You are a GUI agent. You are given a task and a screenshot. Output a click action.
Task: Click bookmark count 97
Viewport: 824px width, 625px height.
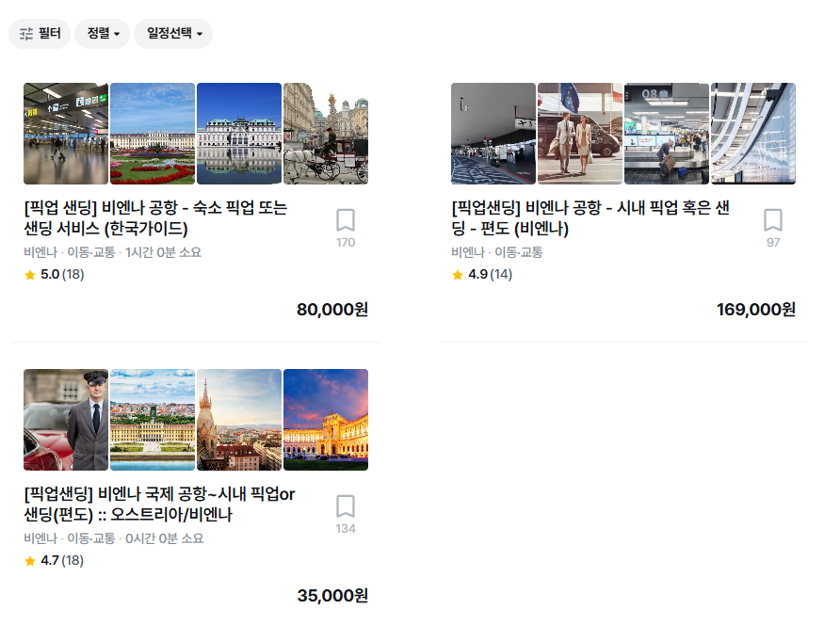point(773,243)
